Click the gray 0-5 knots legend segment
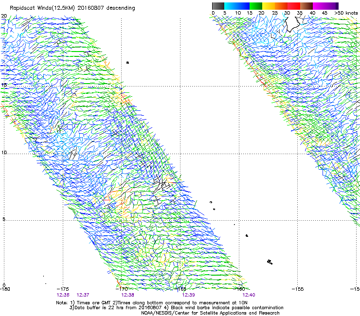This screenshot has width=360, height=316. tap(218, 6)
